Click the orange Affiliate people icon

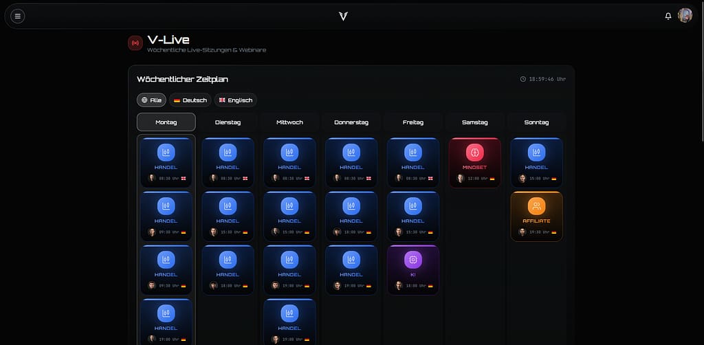pos(536,206)
